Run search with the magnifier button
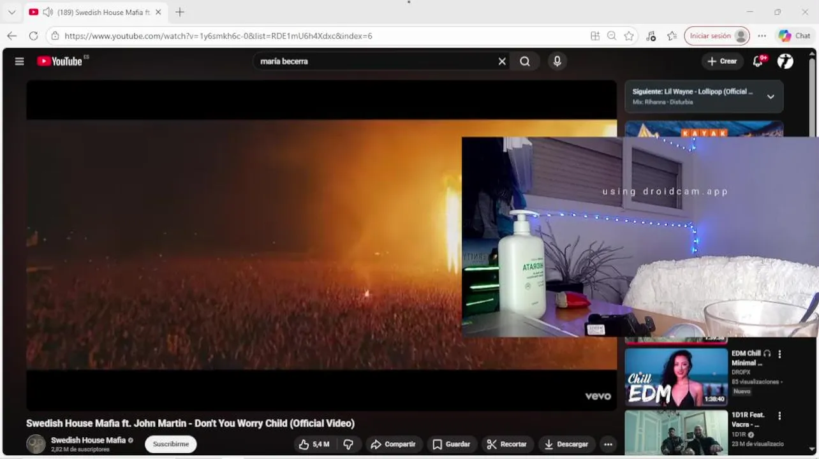 tap(525, 61)
